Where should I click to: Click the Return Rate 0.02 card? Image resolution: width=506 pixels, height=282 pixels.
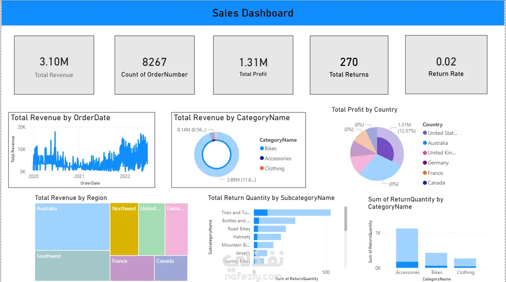click(x=446, y=65)
